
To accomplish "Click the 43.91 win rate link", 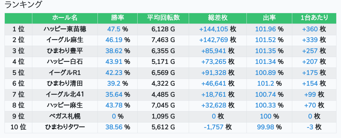I will coord(114,62).
